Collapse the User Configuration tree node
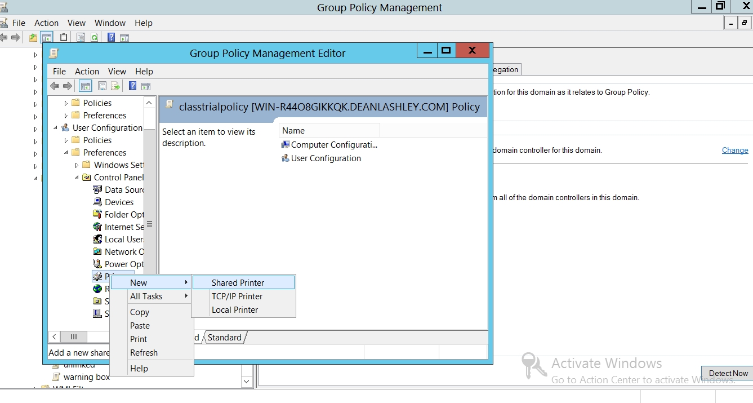This screenshot has width=753, height=403. 56,128
